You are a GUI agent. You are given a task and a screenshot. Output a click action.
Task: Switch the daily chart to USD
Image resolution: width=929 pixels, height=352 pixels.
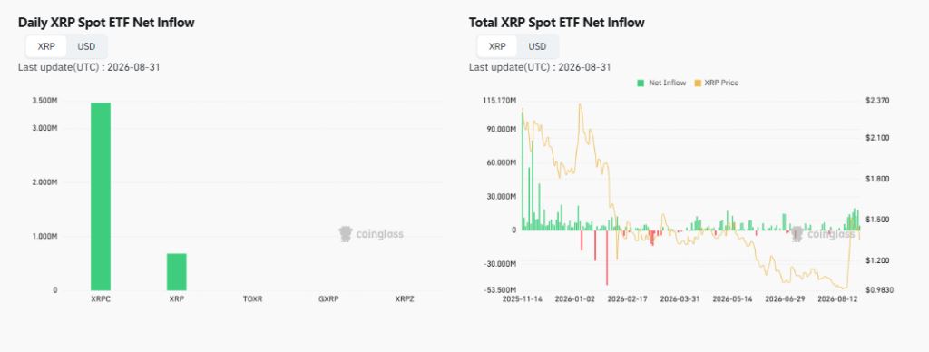(86, 47)
